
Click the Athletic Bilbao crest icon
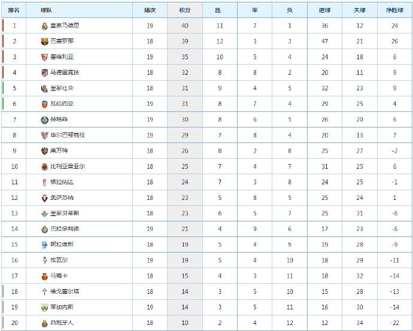pyautogui.click(x=44, y=135)
